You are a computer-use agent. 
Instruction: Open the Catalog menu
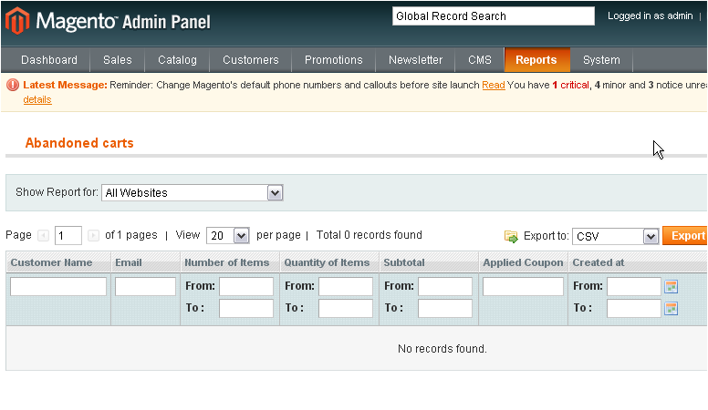pyautogui.click(x=177, y=60)
